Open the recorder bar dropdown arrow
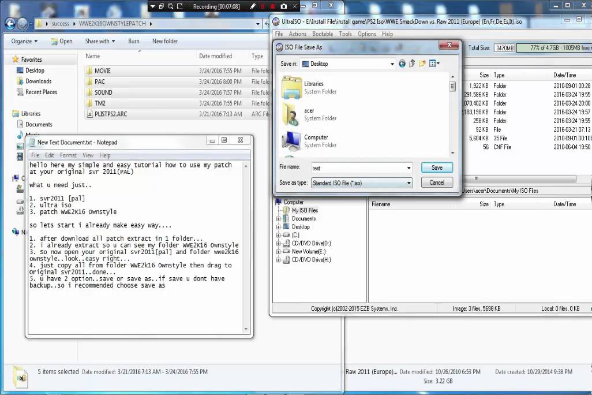Image resolution: width=592 pixels, height=395 pixels. coord(152,6)
